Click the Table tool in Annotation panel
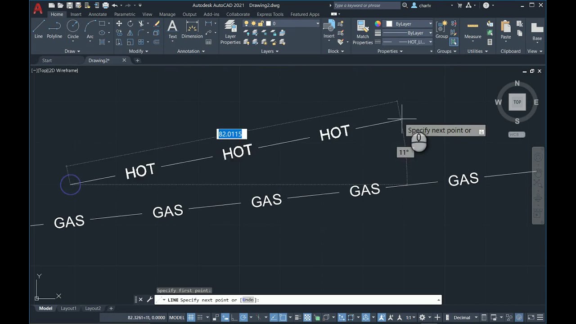This screenshot has height=324, width=576. [208, 42]
